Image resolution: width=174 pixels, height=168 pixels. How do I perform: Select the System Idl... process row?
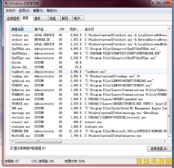[x=89, y=67]
